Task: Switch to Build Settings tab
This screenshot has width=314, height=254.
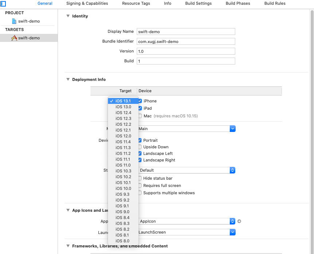Action: pos(198,3)
